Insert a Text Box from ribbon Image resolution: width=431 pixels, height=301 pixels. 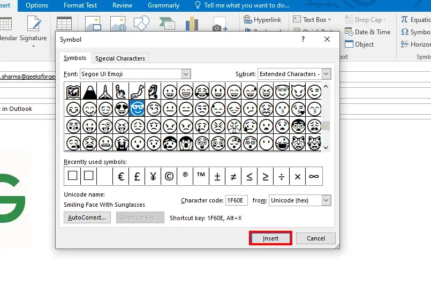[312, 19]
